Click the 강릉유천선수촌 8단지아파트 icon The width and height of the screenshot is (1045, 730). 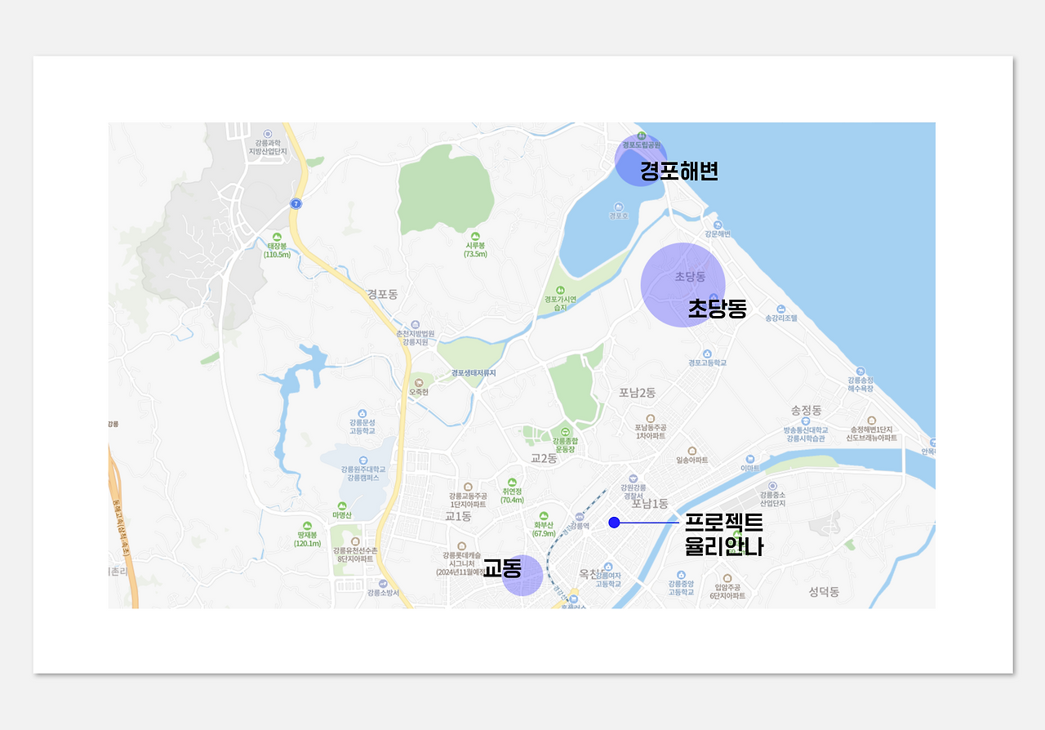pyautogui.click(x=354, y=541)
